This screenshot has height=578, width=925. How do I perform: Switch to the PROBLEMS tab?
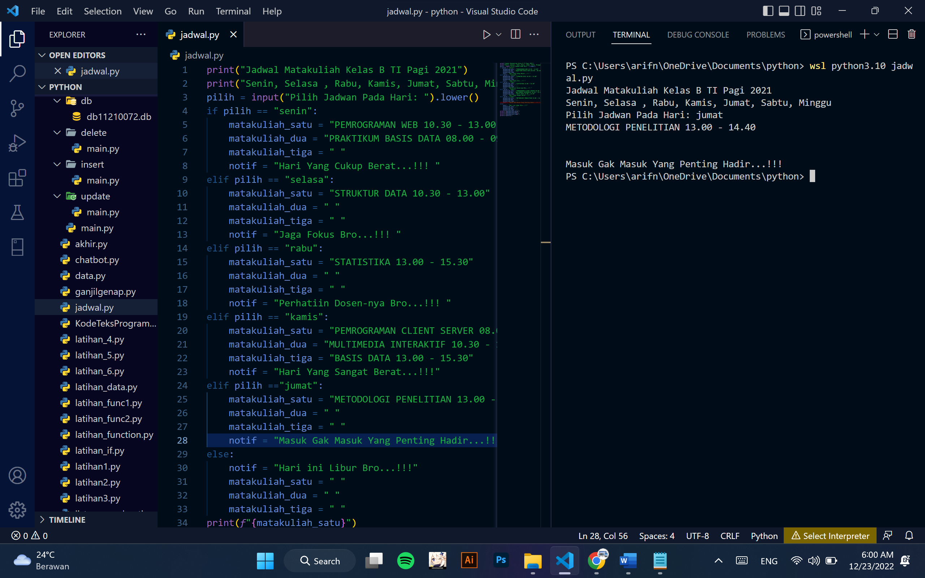pyautogui.click(x=766, y=35)
